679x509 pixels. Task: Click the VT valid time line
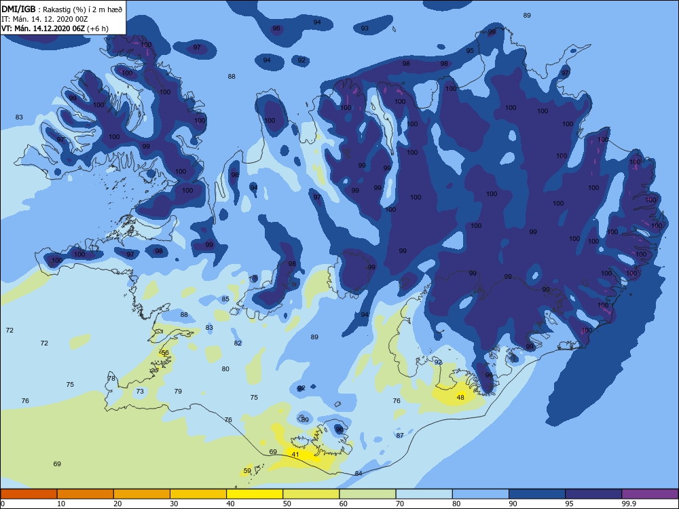(55, 29)
